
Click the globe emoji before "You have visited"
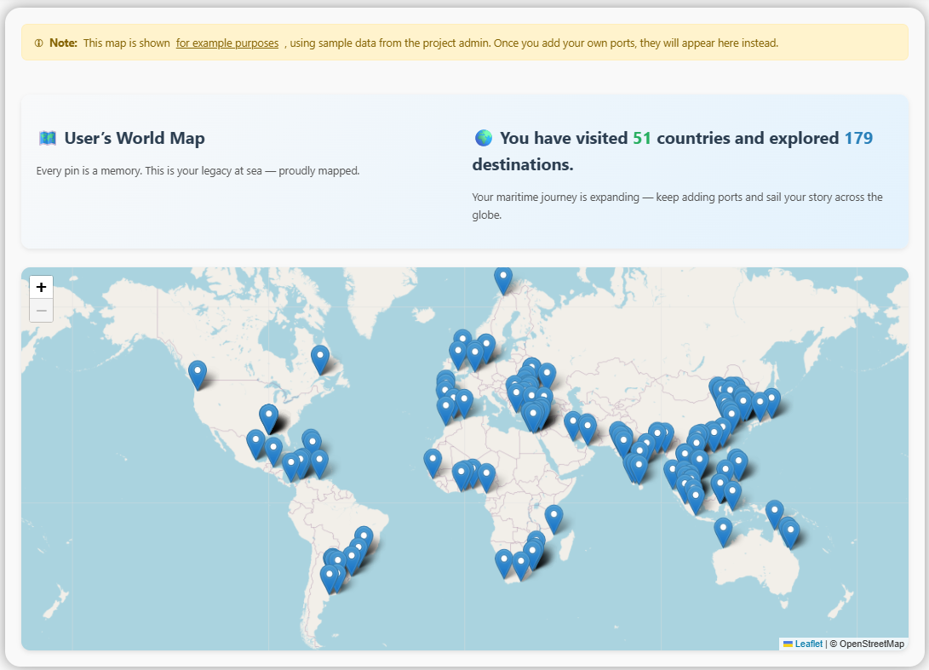(483, 138)
